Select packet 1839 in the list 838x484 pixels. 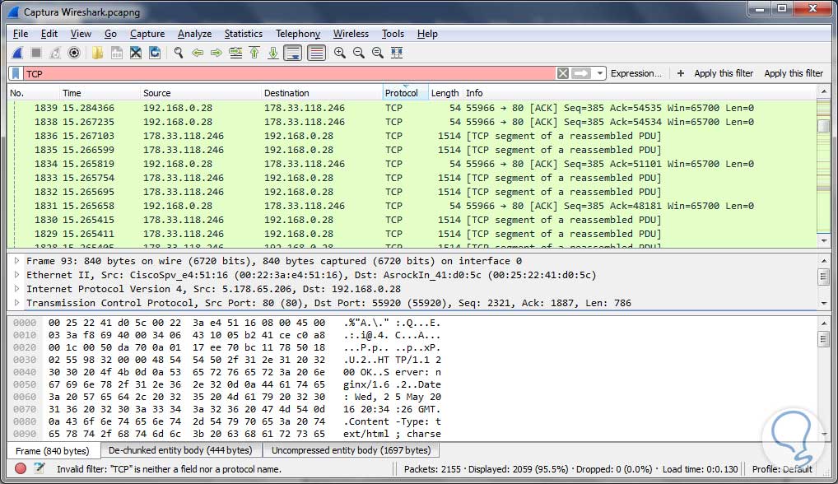click(412, 107)
